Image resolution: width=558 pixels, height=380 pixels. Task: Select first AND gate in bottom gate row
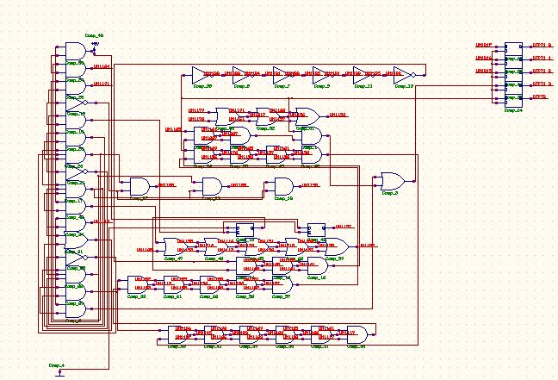178,335
